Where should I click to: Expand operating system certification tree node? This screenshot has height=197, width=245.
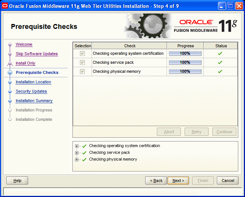click(x=77, y=146)
